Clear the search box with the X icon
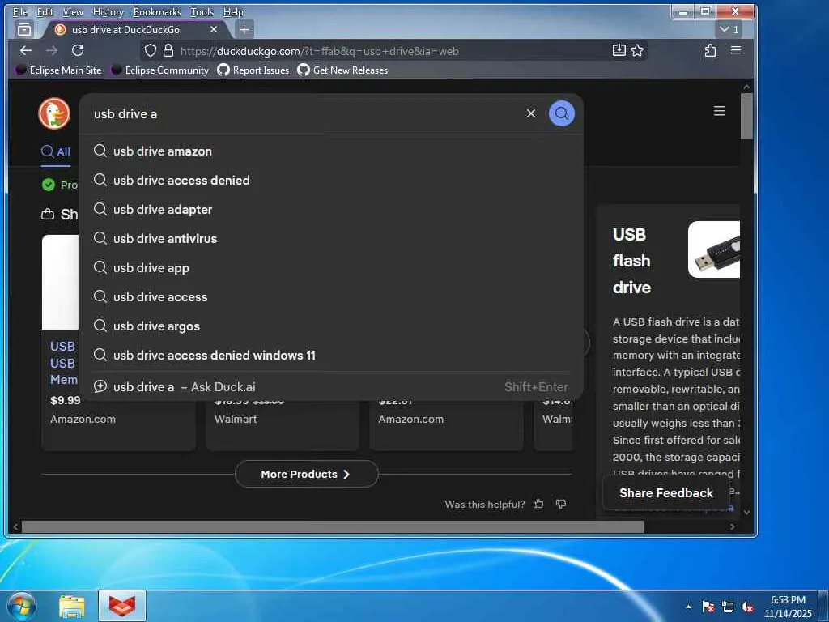The width and height of the screenshot is (829, 622). pyautogui.click(x=531, y=113)
